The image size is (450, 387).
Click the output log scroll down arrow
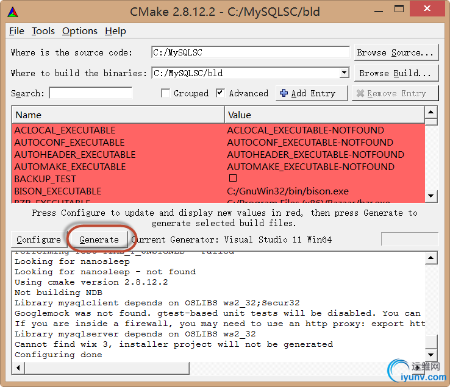point(430,355)
